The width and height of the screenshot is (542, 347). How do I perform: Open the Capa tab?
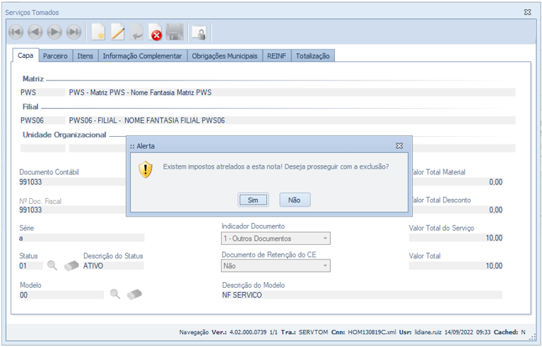pos(25,56)
